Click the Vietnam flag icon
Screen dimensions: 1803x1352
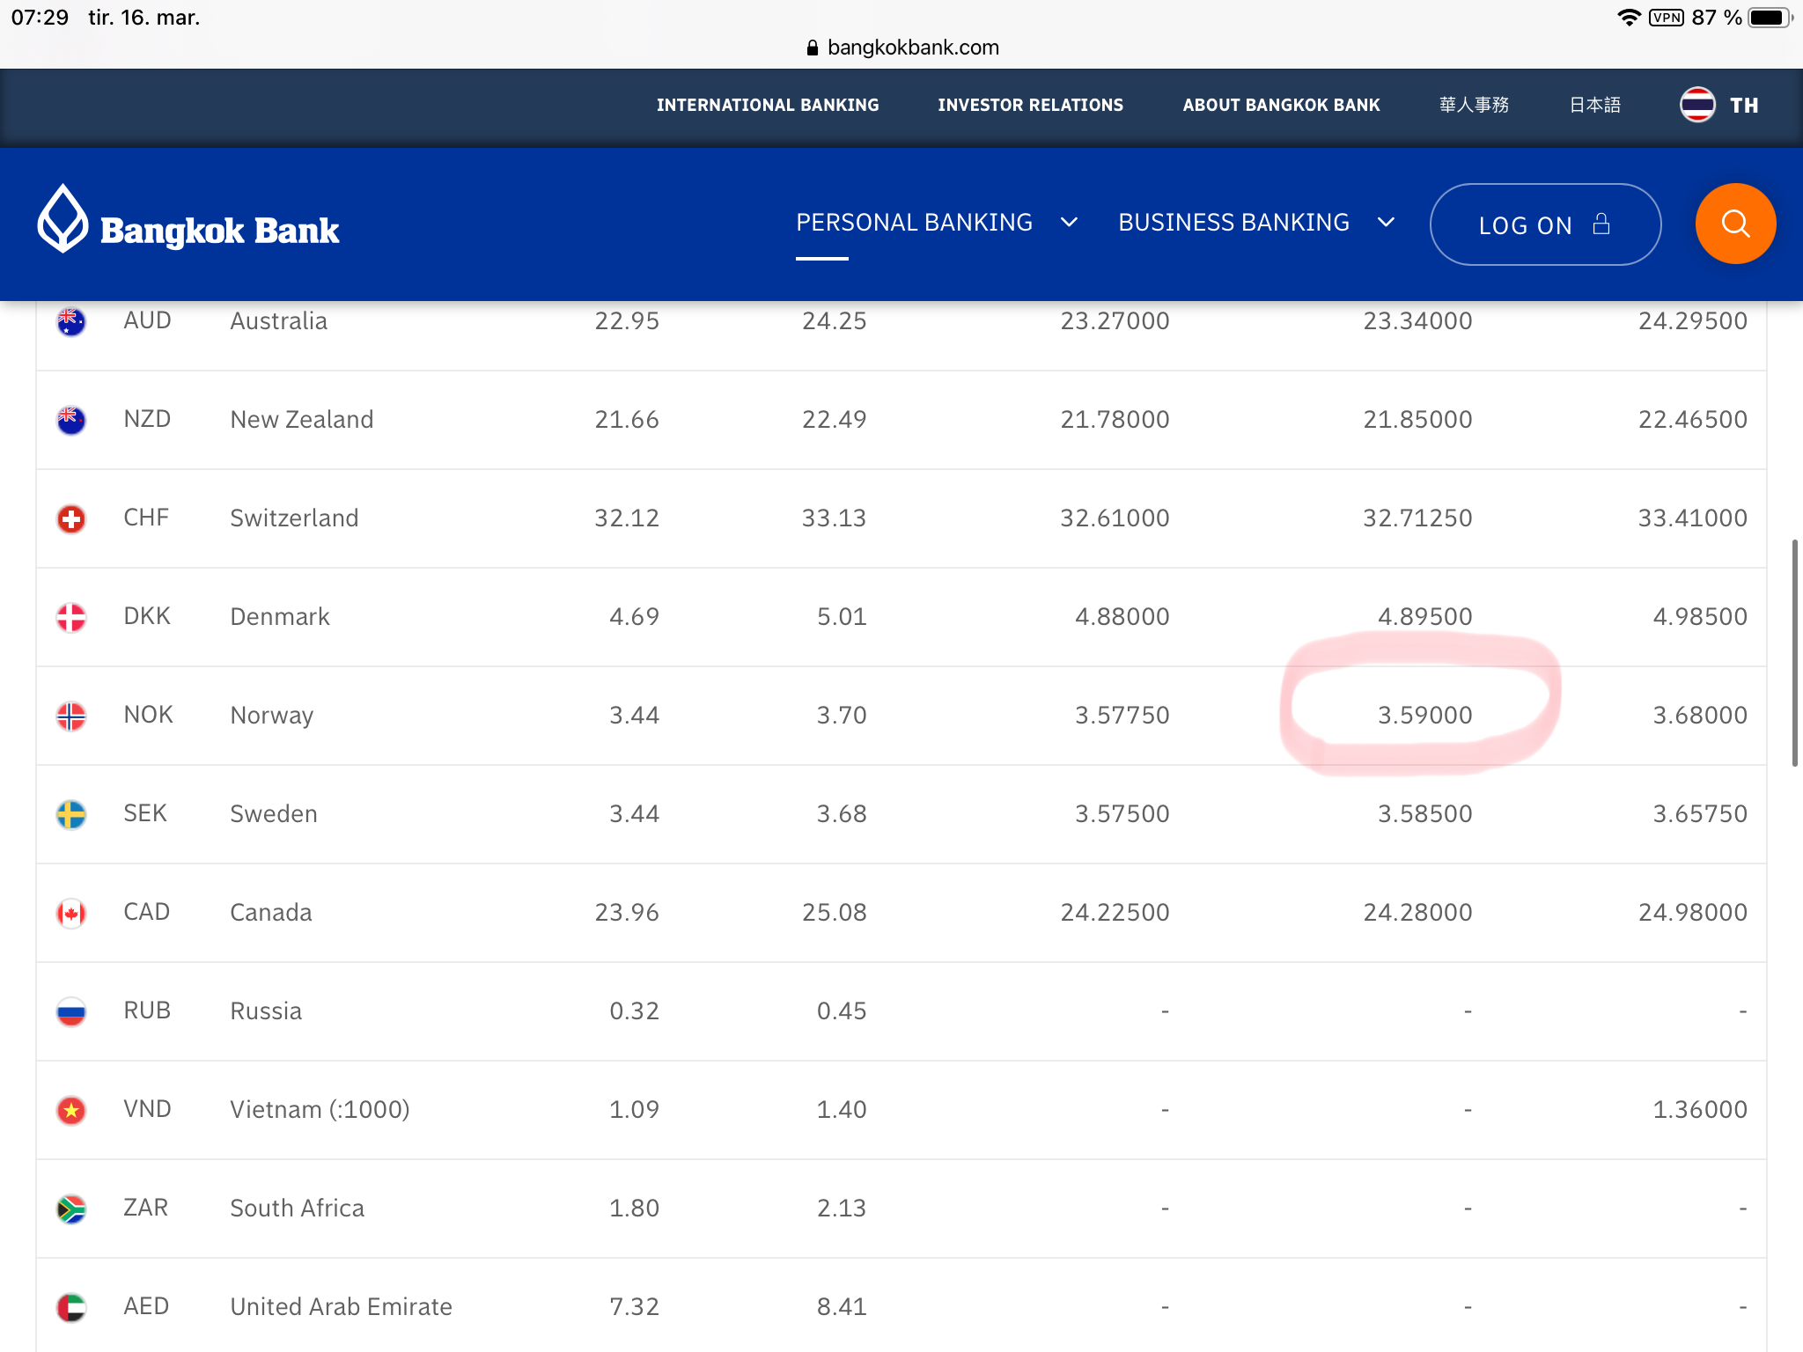[71, 1110]
